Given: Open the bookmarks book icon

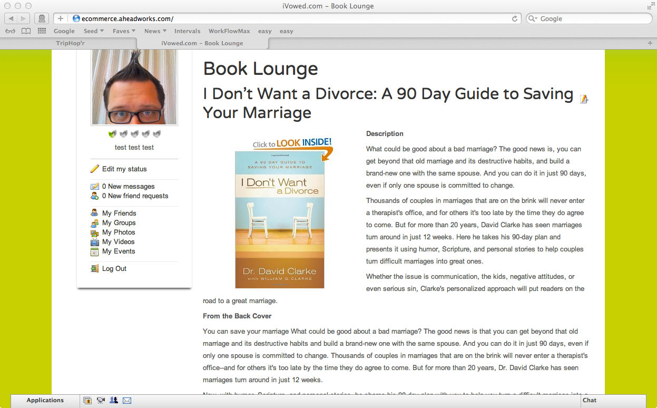Looking at the screenshot, I should (26, 31).
